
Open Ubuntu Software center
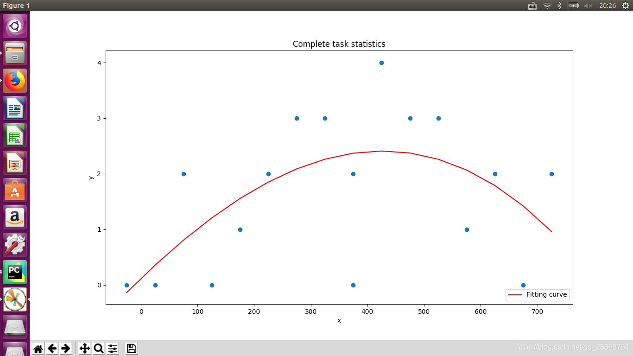tap(15, 190)
